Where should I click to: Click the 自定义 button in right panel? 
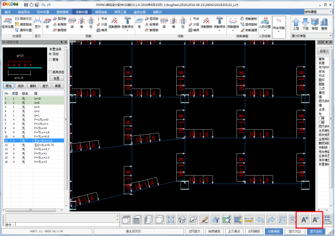pyautogui.click(x=324, y=51)
